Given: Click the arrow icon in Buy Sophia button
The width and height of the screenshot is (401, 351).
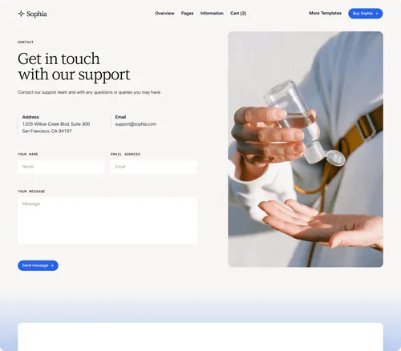Looking at the screenshot, I should (377, 14).
